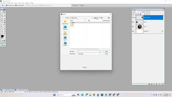This screenshot has width=172, height=97.
Task: Select the Eyedropper tool
Action: [4, 31]
